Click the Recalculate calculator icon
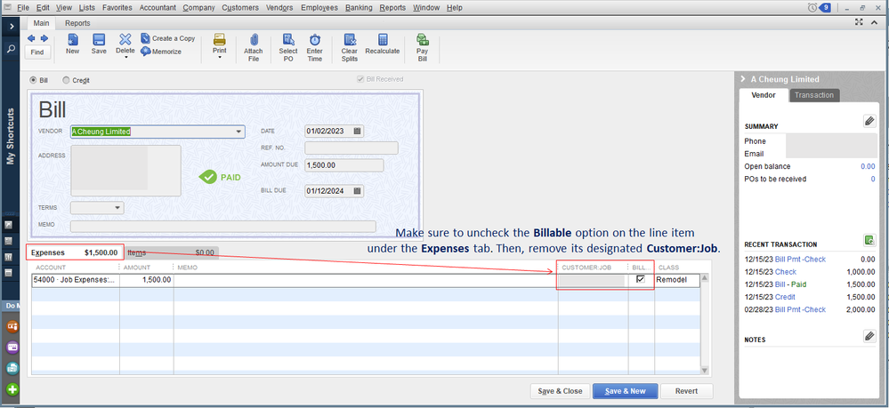The image size is (889, 408). [383, 40]
